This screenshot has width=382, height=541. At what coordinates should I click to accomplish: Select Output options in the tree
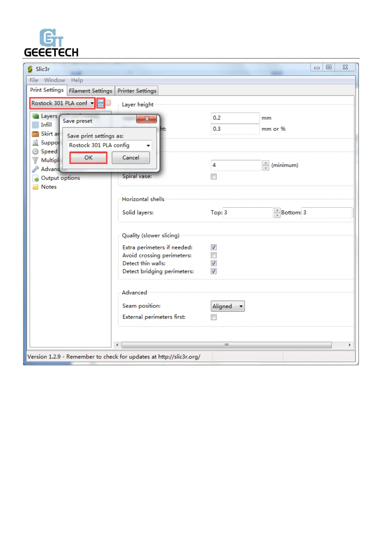[56, 178]
